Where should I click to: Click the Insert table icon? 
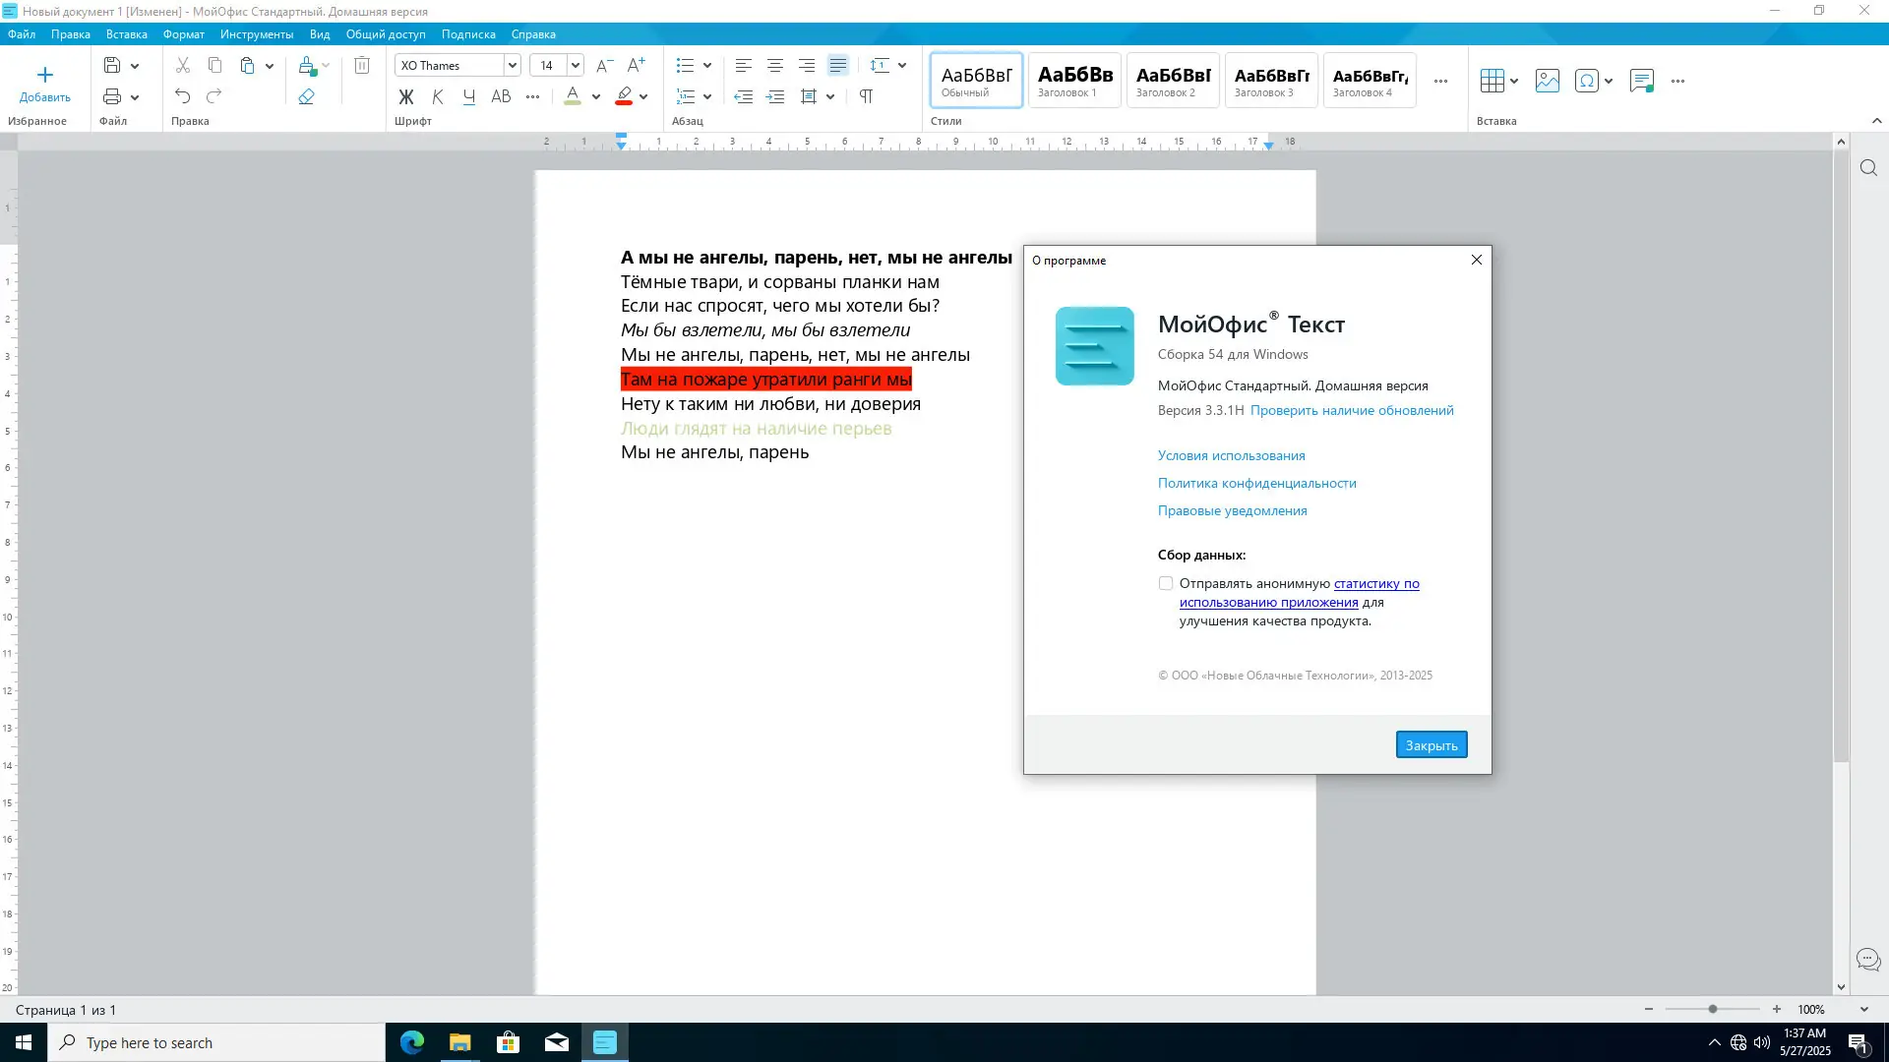[1492, 81]
